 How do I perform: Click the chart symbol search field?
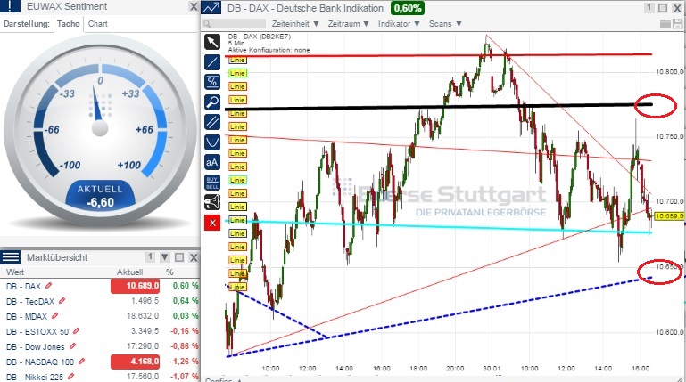pyautogui.click(x=235, y=24)
